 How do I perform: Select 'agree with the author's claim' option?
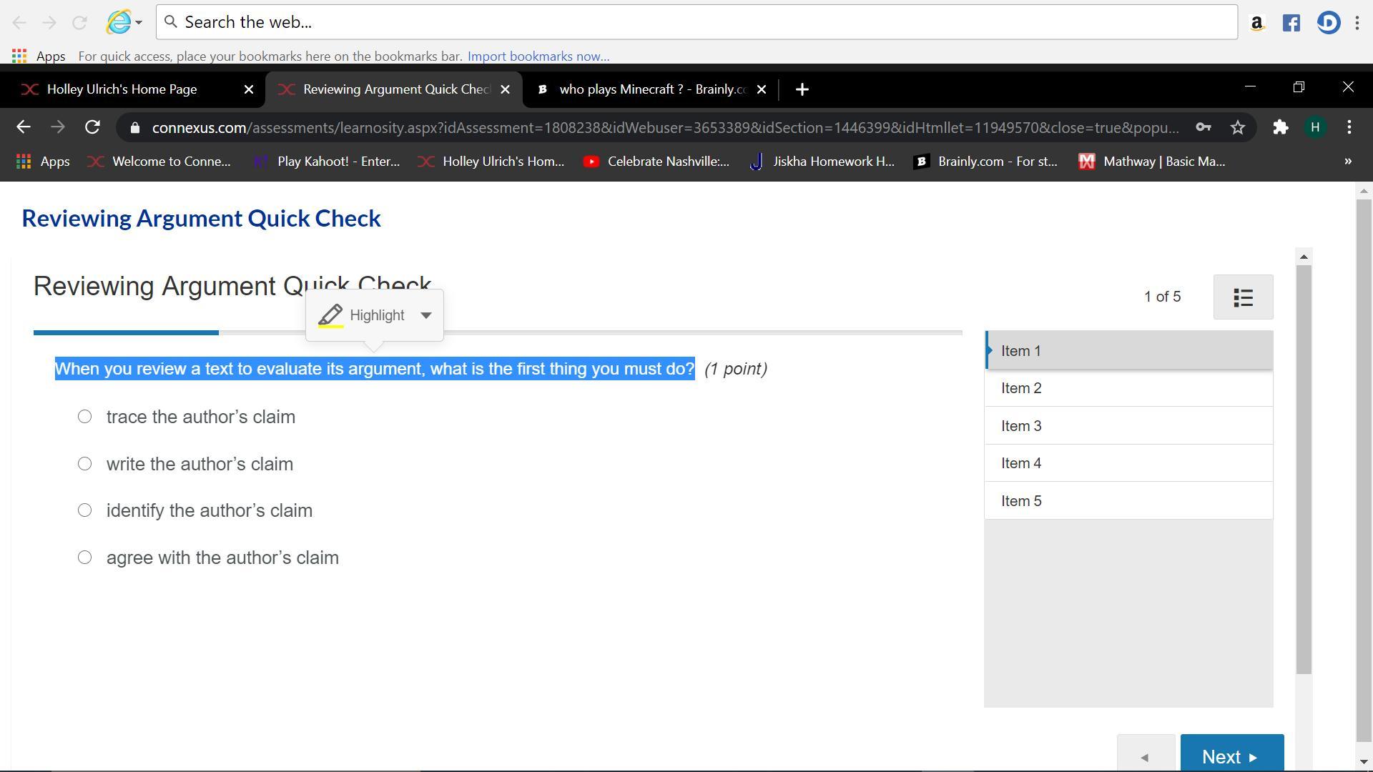[x=84, y=558]
